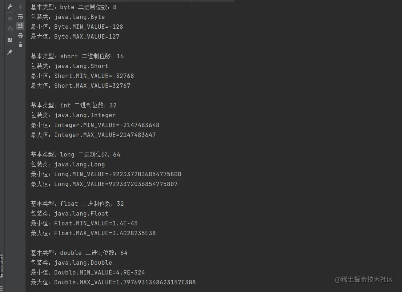
Task: Click the dimmed bug debugger icon
Action: (x=10, y=28)
